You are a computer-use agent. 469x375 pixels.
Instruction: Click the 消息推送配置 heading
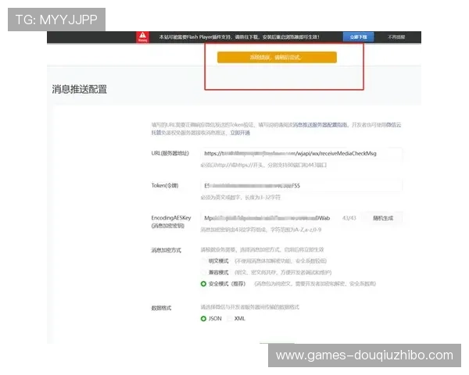coord(79,89)
